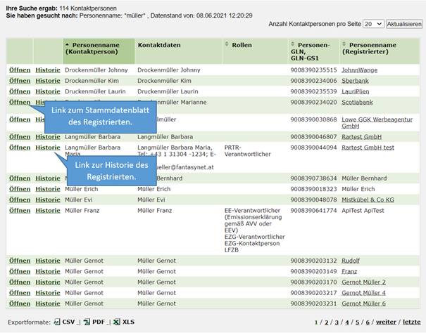View Historie for Drockenmüller Kim
The image size is (426, 333).
(x=48, y=81)
